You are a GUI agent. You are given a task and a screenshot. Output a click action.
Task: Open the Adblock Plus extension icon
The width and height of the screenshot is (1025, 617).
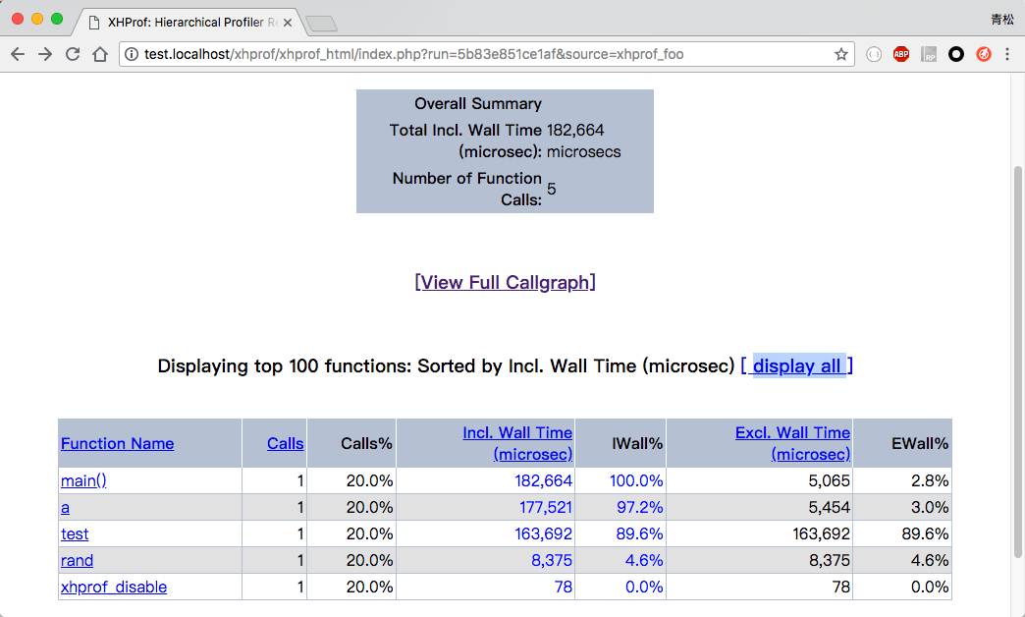(901, 54)
